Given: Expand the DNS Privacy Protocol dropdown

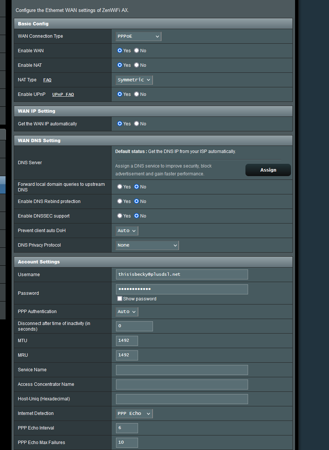Looking at the screenshot, I should tap(146, 245).
